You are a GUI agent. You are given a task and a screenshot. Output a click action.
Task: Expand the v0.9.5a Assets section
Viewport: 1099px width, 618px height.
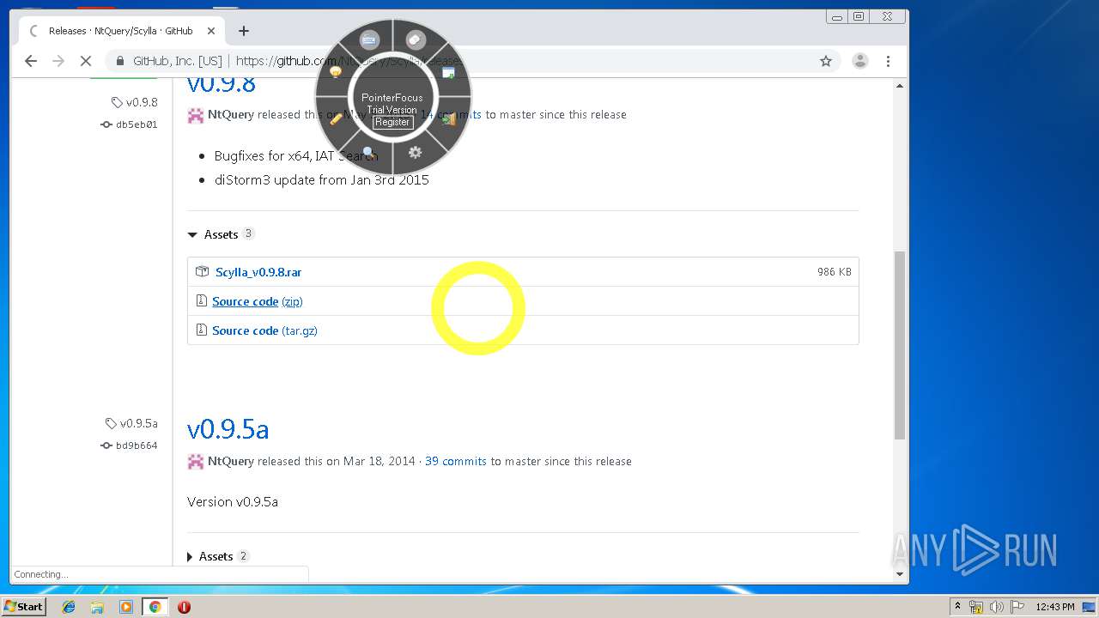pyautogui.click(x=218, y=556)
